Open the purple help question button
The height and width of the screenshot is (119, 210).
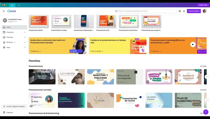point(206,112)
